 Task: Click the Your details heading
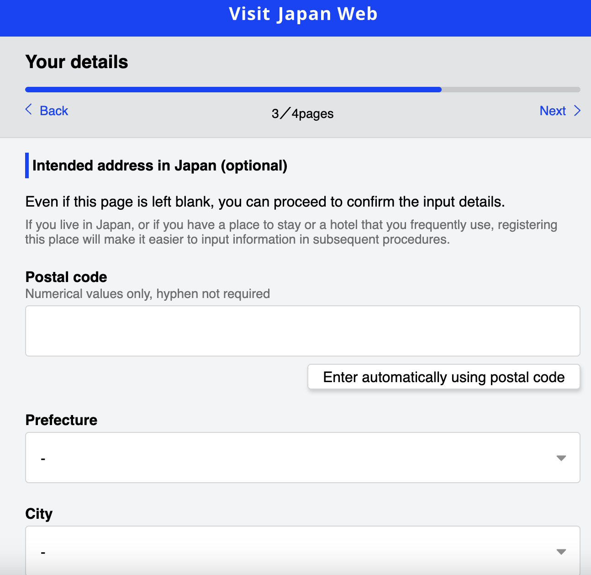77,62
